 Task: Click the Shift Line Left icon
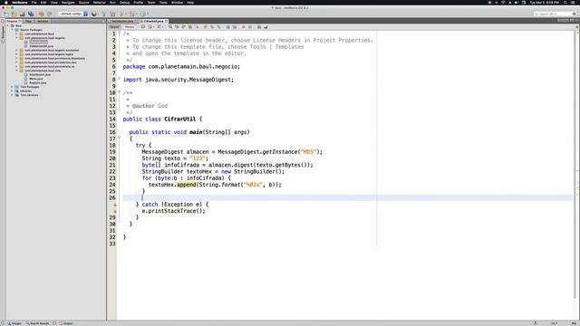pos(227,27)
